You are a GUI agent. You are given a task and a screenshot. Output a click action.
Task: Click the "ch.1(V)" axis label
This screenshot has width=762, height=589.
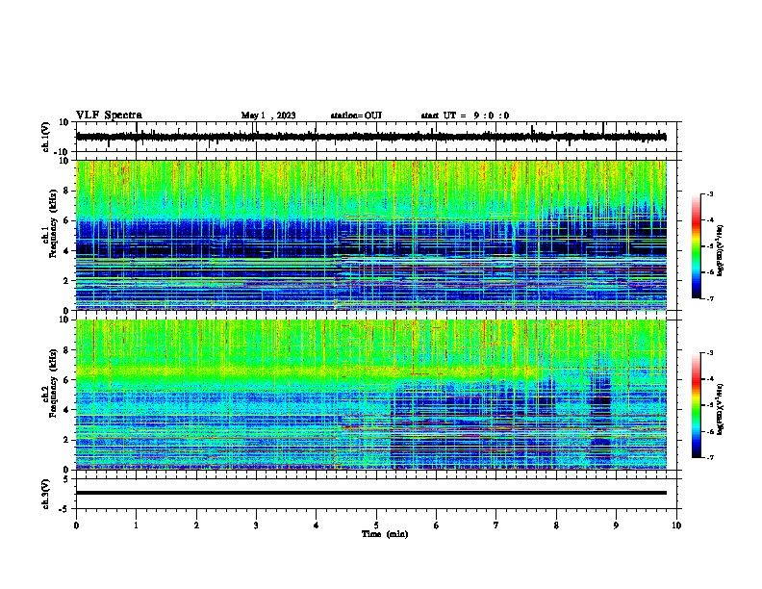coord(46,137)
